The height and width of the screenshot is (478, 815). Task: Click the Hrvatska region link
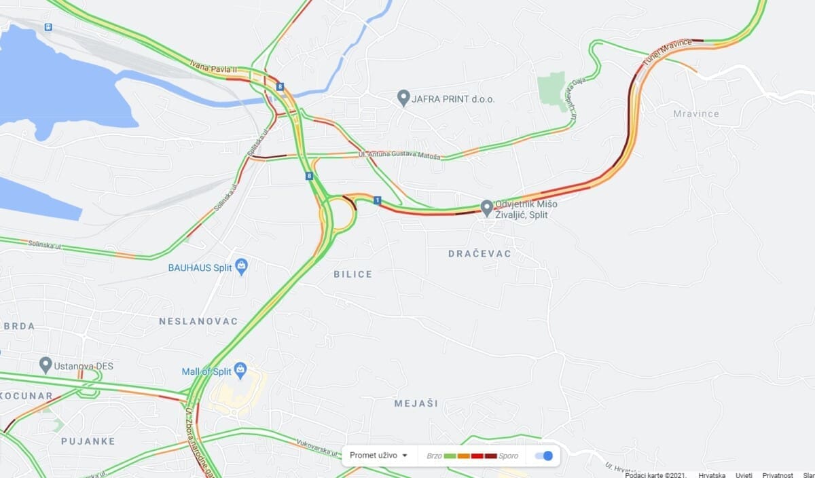[x=712, y=475]
